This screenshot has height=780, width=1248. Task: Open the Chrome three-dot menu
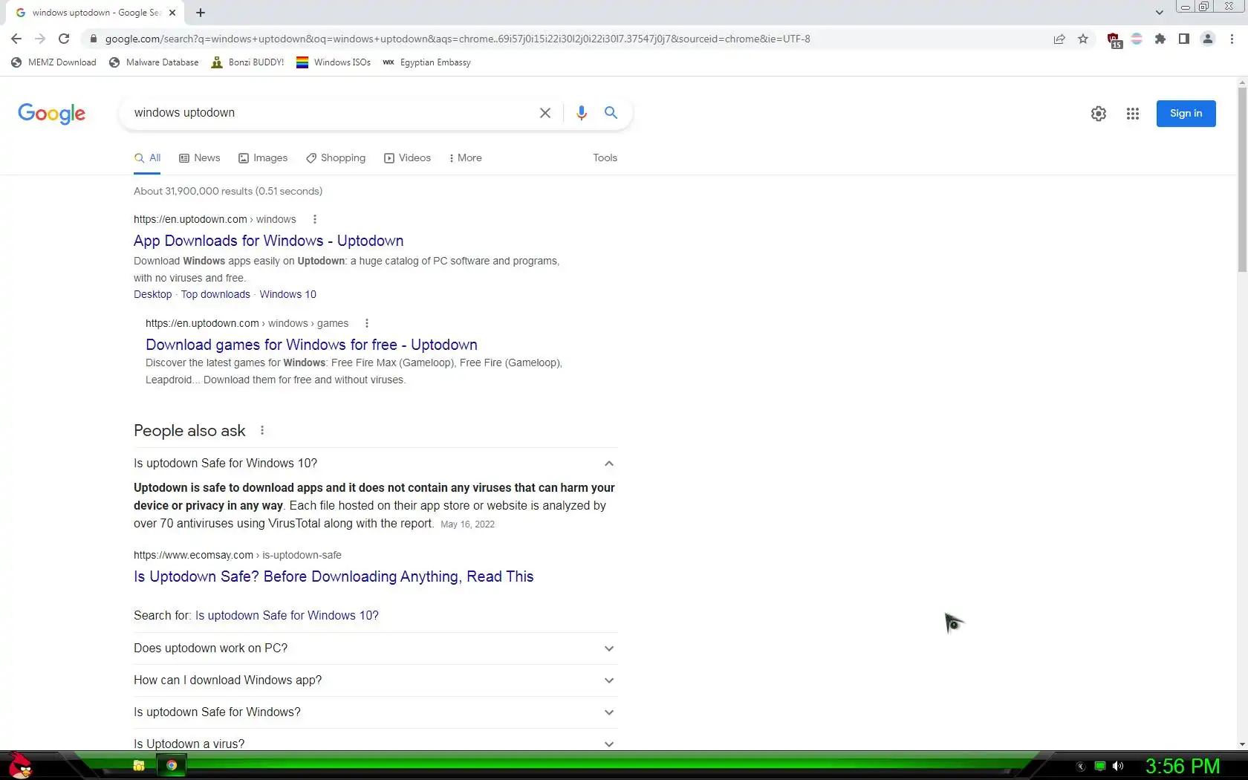point(1232,39)
